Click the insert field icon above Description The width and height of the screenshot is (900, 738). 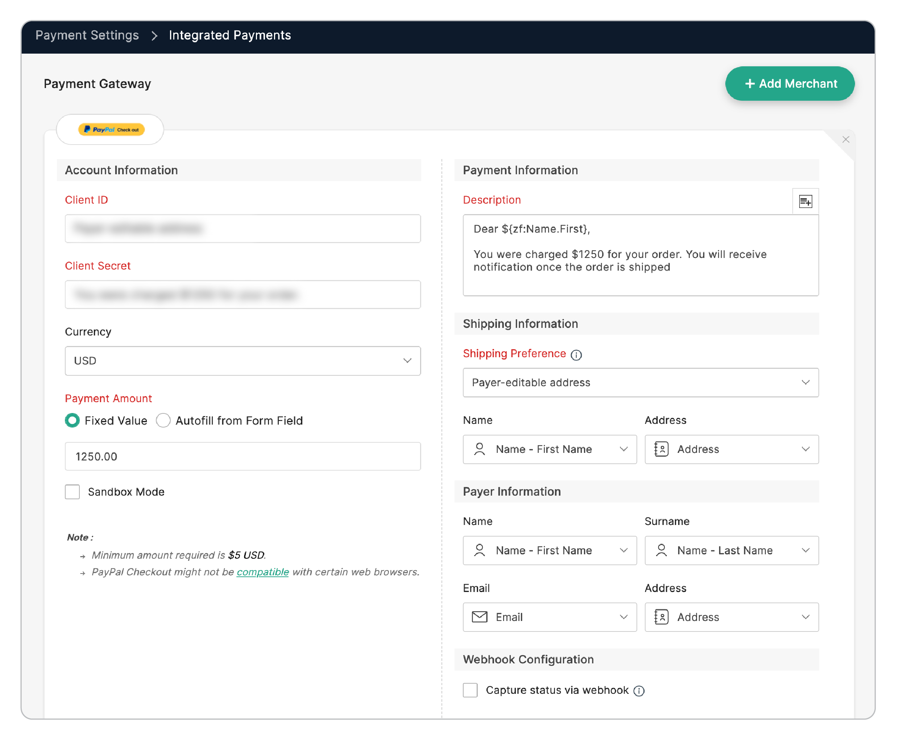point(805,201)
